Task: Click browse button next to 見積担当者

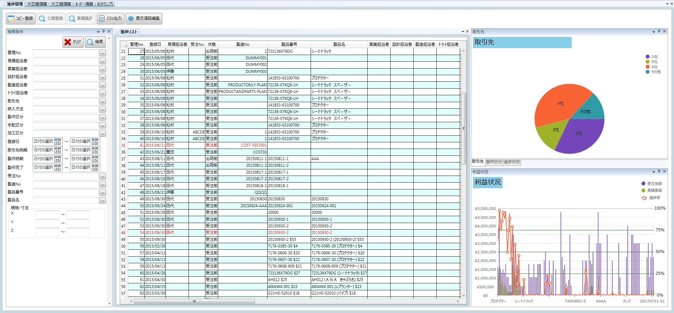Action: pyautogui.click(x=103, y=61)
